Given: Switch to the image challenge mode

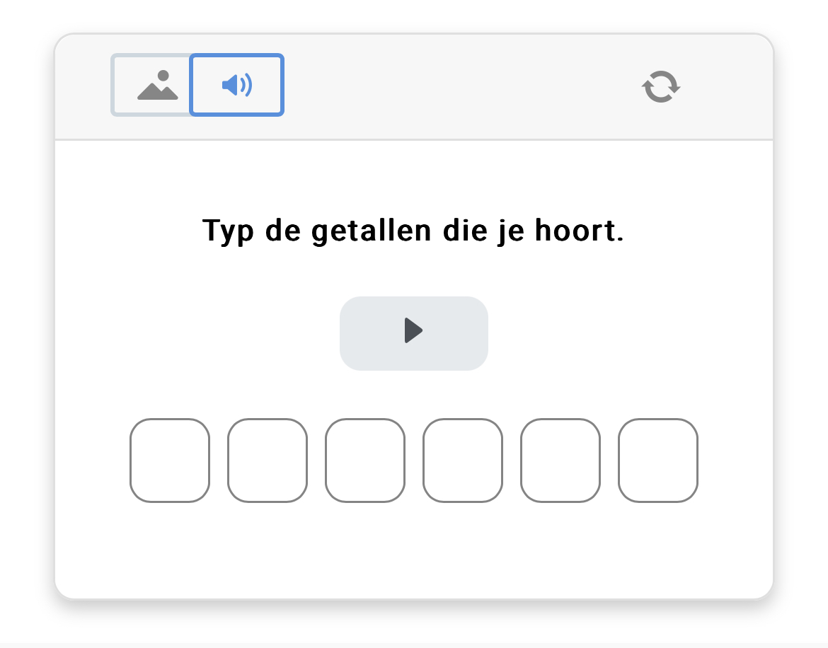Looking at the screenshot, I should click(151, 86).
